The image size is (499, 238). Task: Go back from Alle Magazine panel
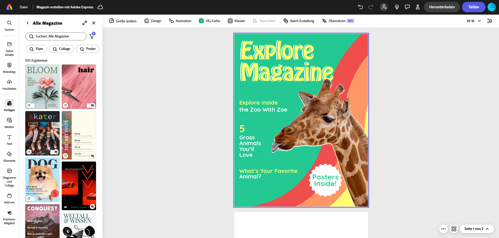(28, 23)
